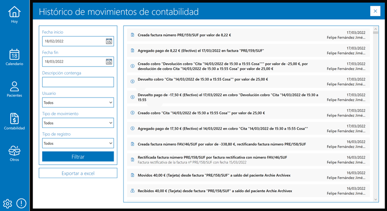
Task: Select the 'Creada factura número PRE/159/SUF' entry
Action: click(184, 35)
